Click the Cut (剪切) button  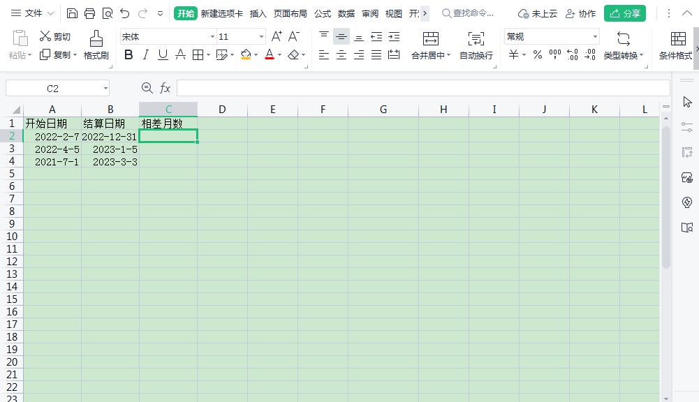click(x=54, y=36)
